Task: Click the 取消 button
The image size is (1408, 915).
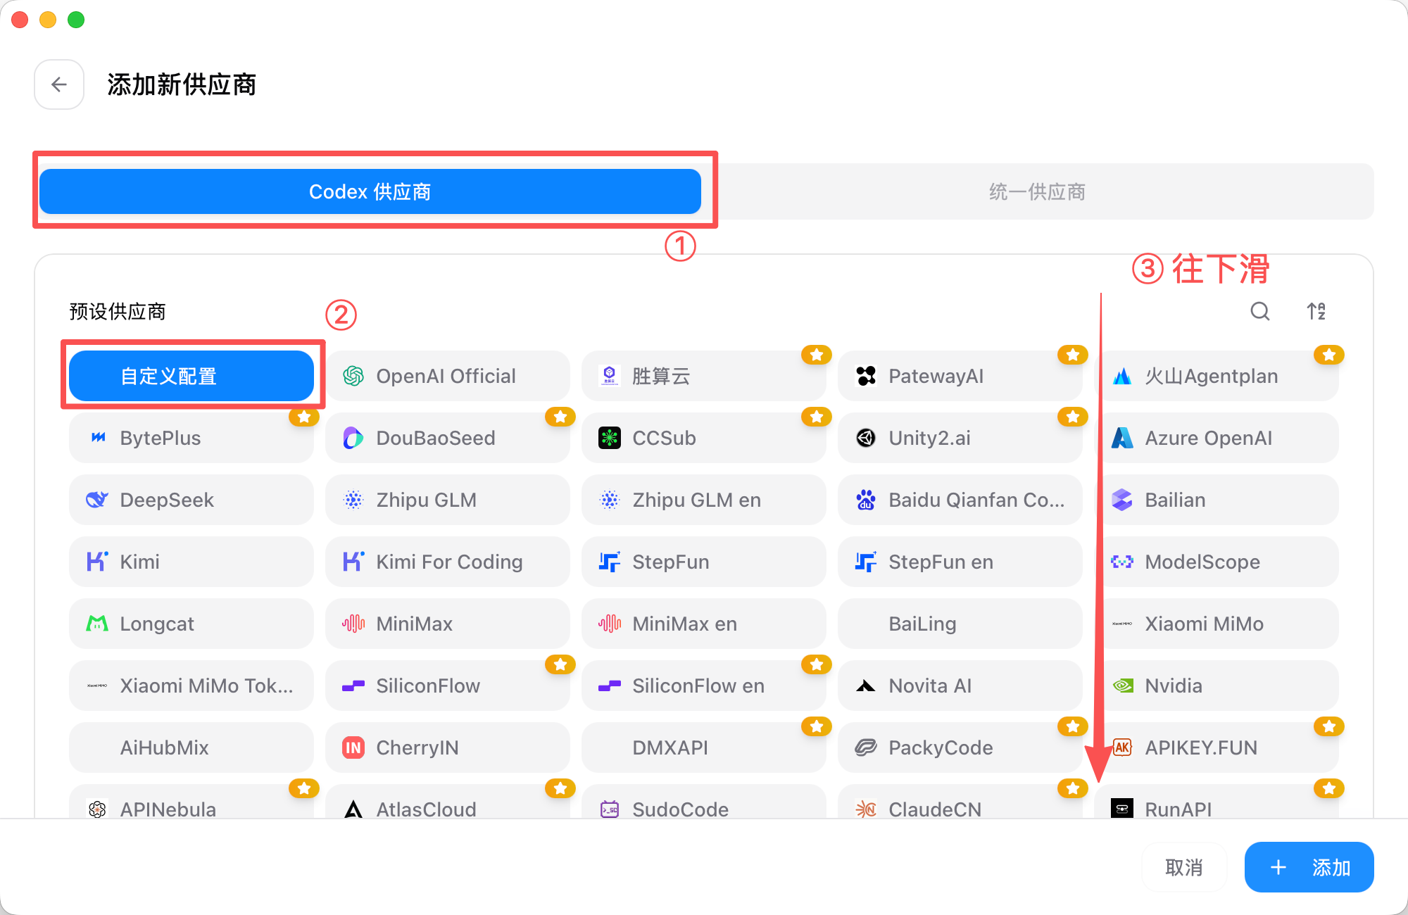Action: [x=1184, y=867]
